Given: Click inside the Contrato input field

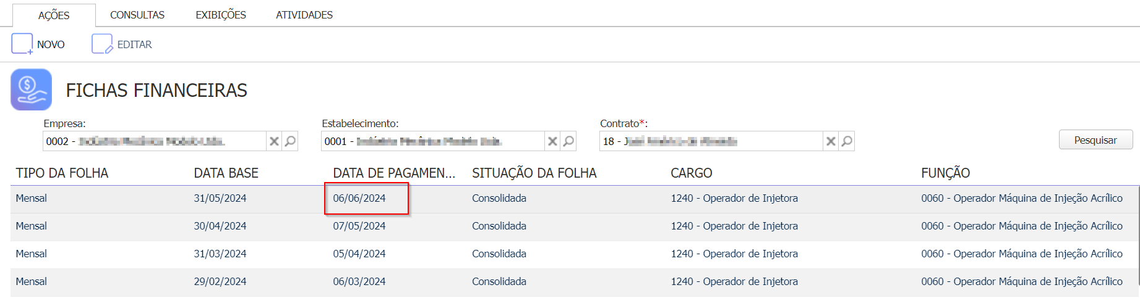Looking at the screenshot, I should (711, 141).
